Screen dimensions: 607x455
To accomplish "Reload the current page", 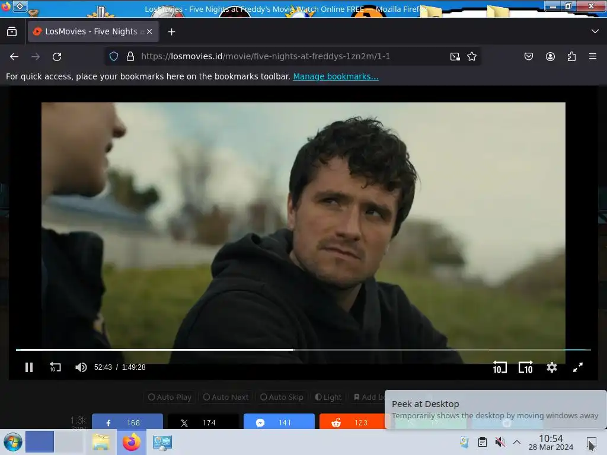I will coord(57,57).
